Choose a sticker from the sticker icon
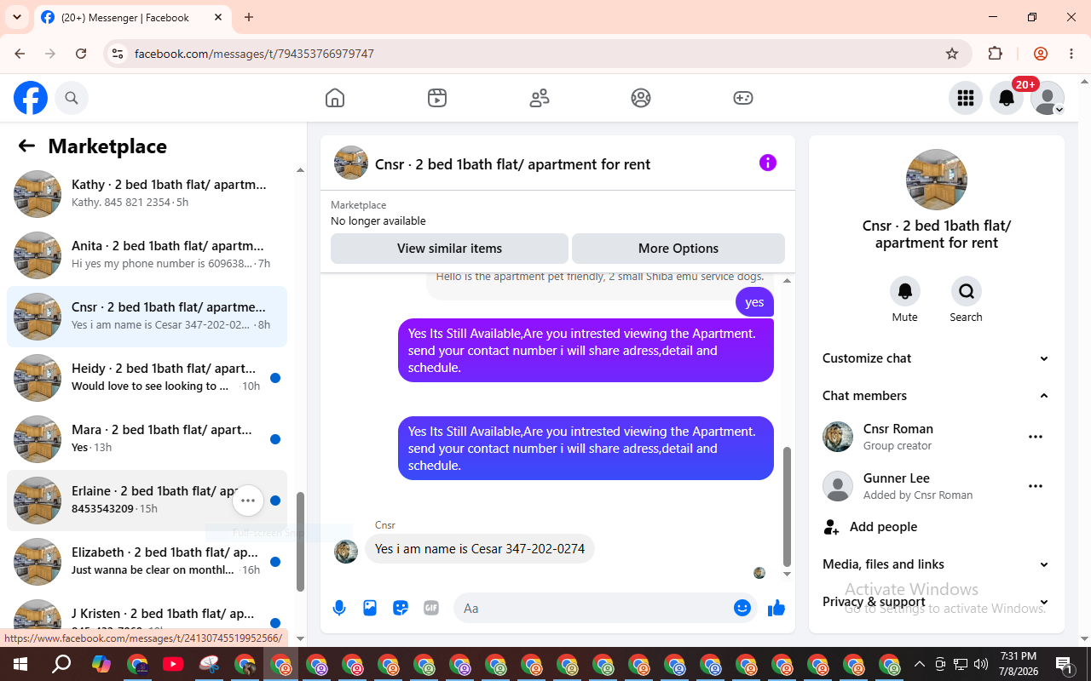The image size is (1091, 681). (x=401, y=608)
